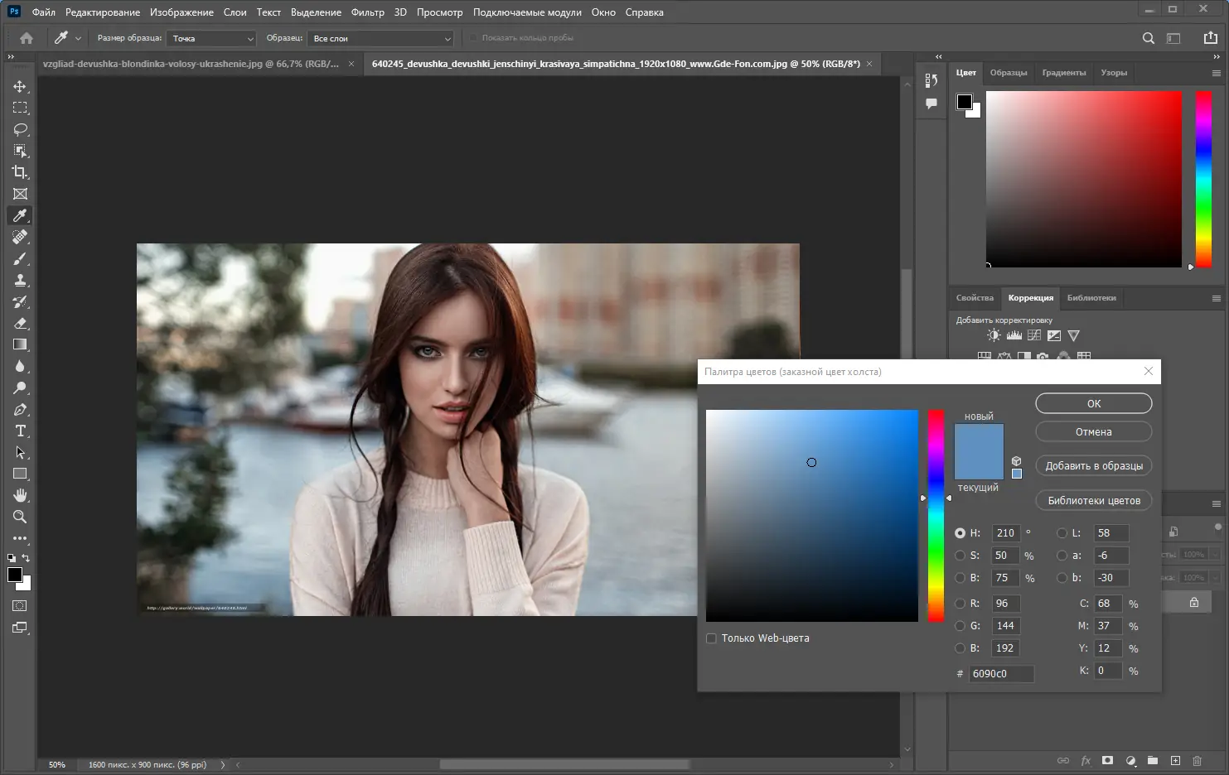The height and width of the screenshot is (775, 1229).
Task: Open the Фильтр menu
Action: point(367,12)
